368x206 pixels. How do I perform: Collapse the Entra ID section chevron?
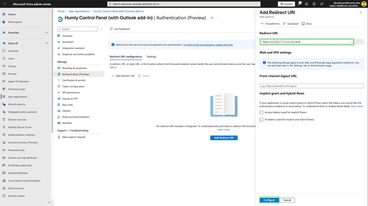[47, 43]
